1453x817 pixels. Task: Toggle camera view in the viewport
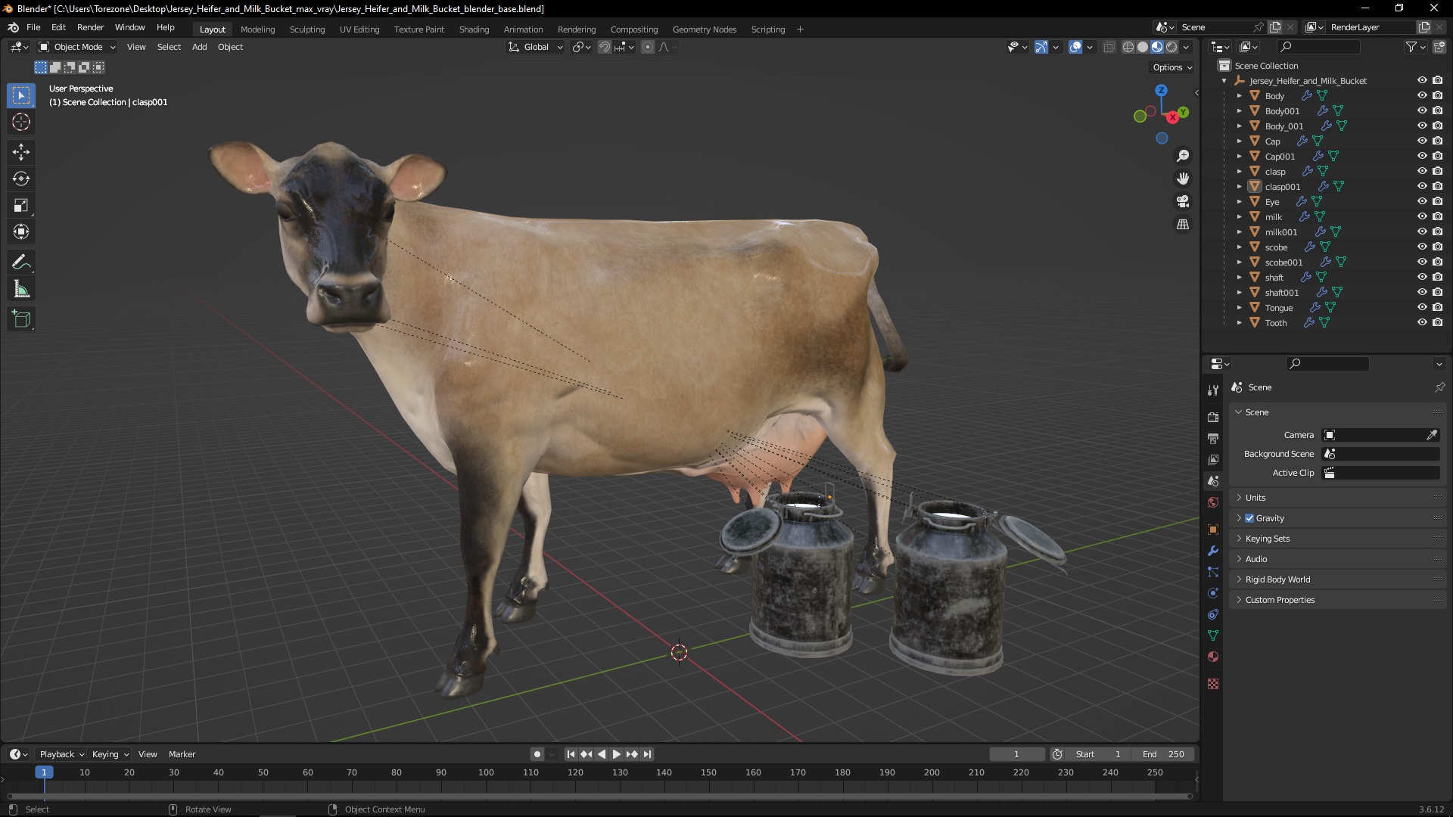pos(1183,202)
